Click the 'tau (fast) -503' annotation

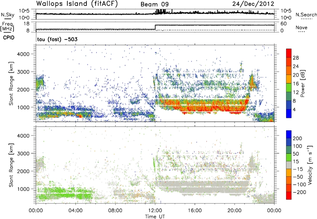(x=57, y=39)
